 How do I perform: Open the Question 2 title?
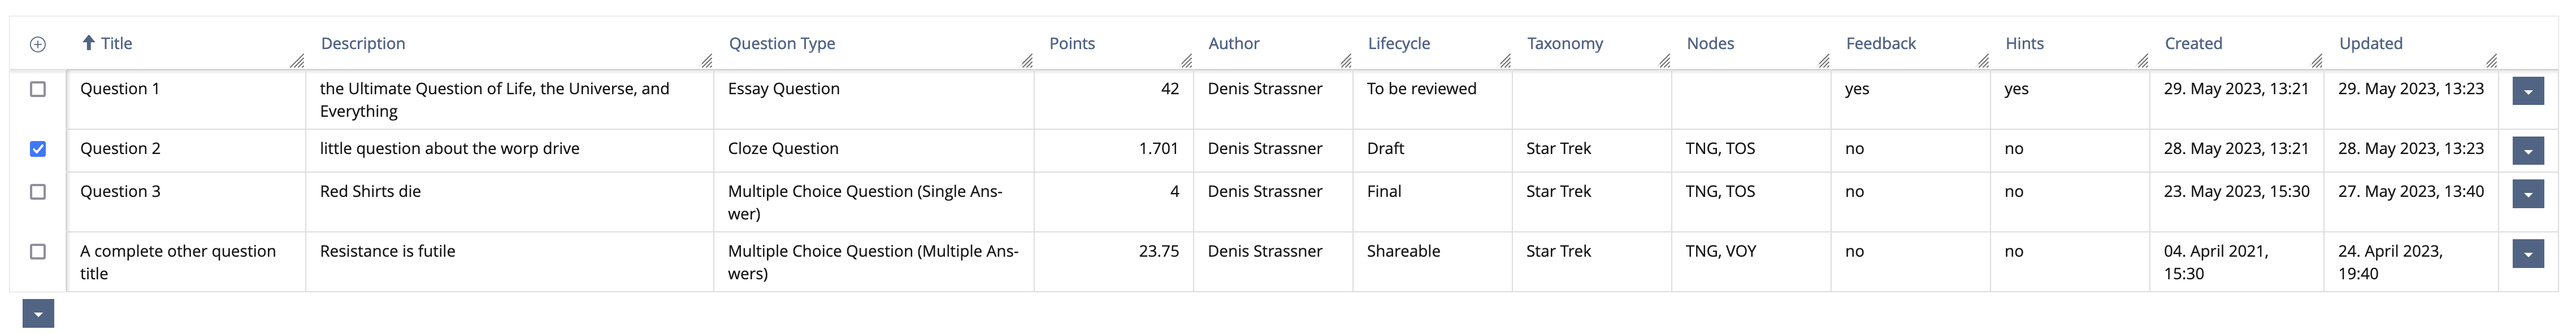point(120,148)
